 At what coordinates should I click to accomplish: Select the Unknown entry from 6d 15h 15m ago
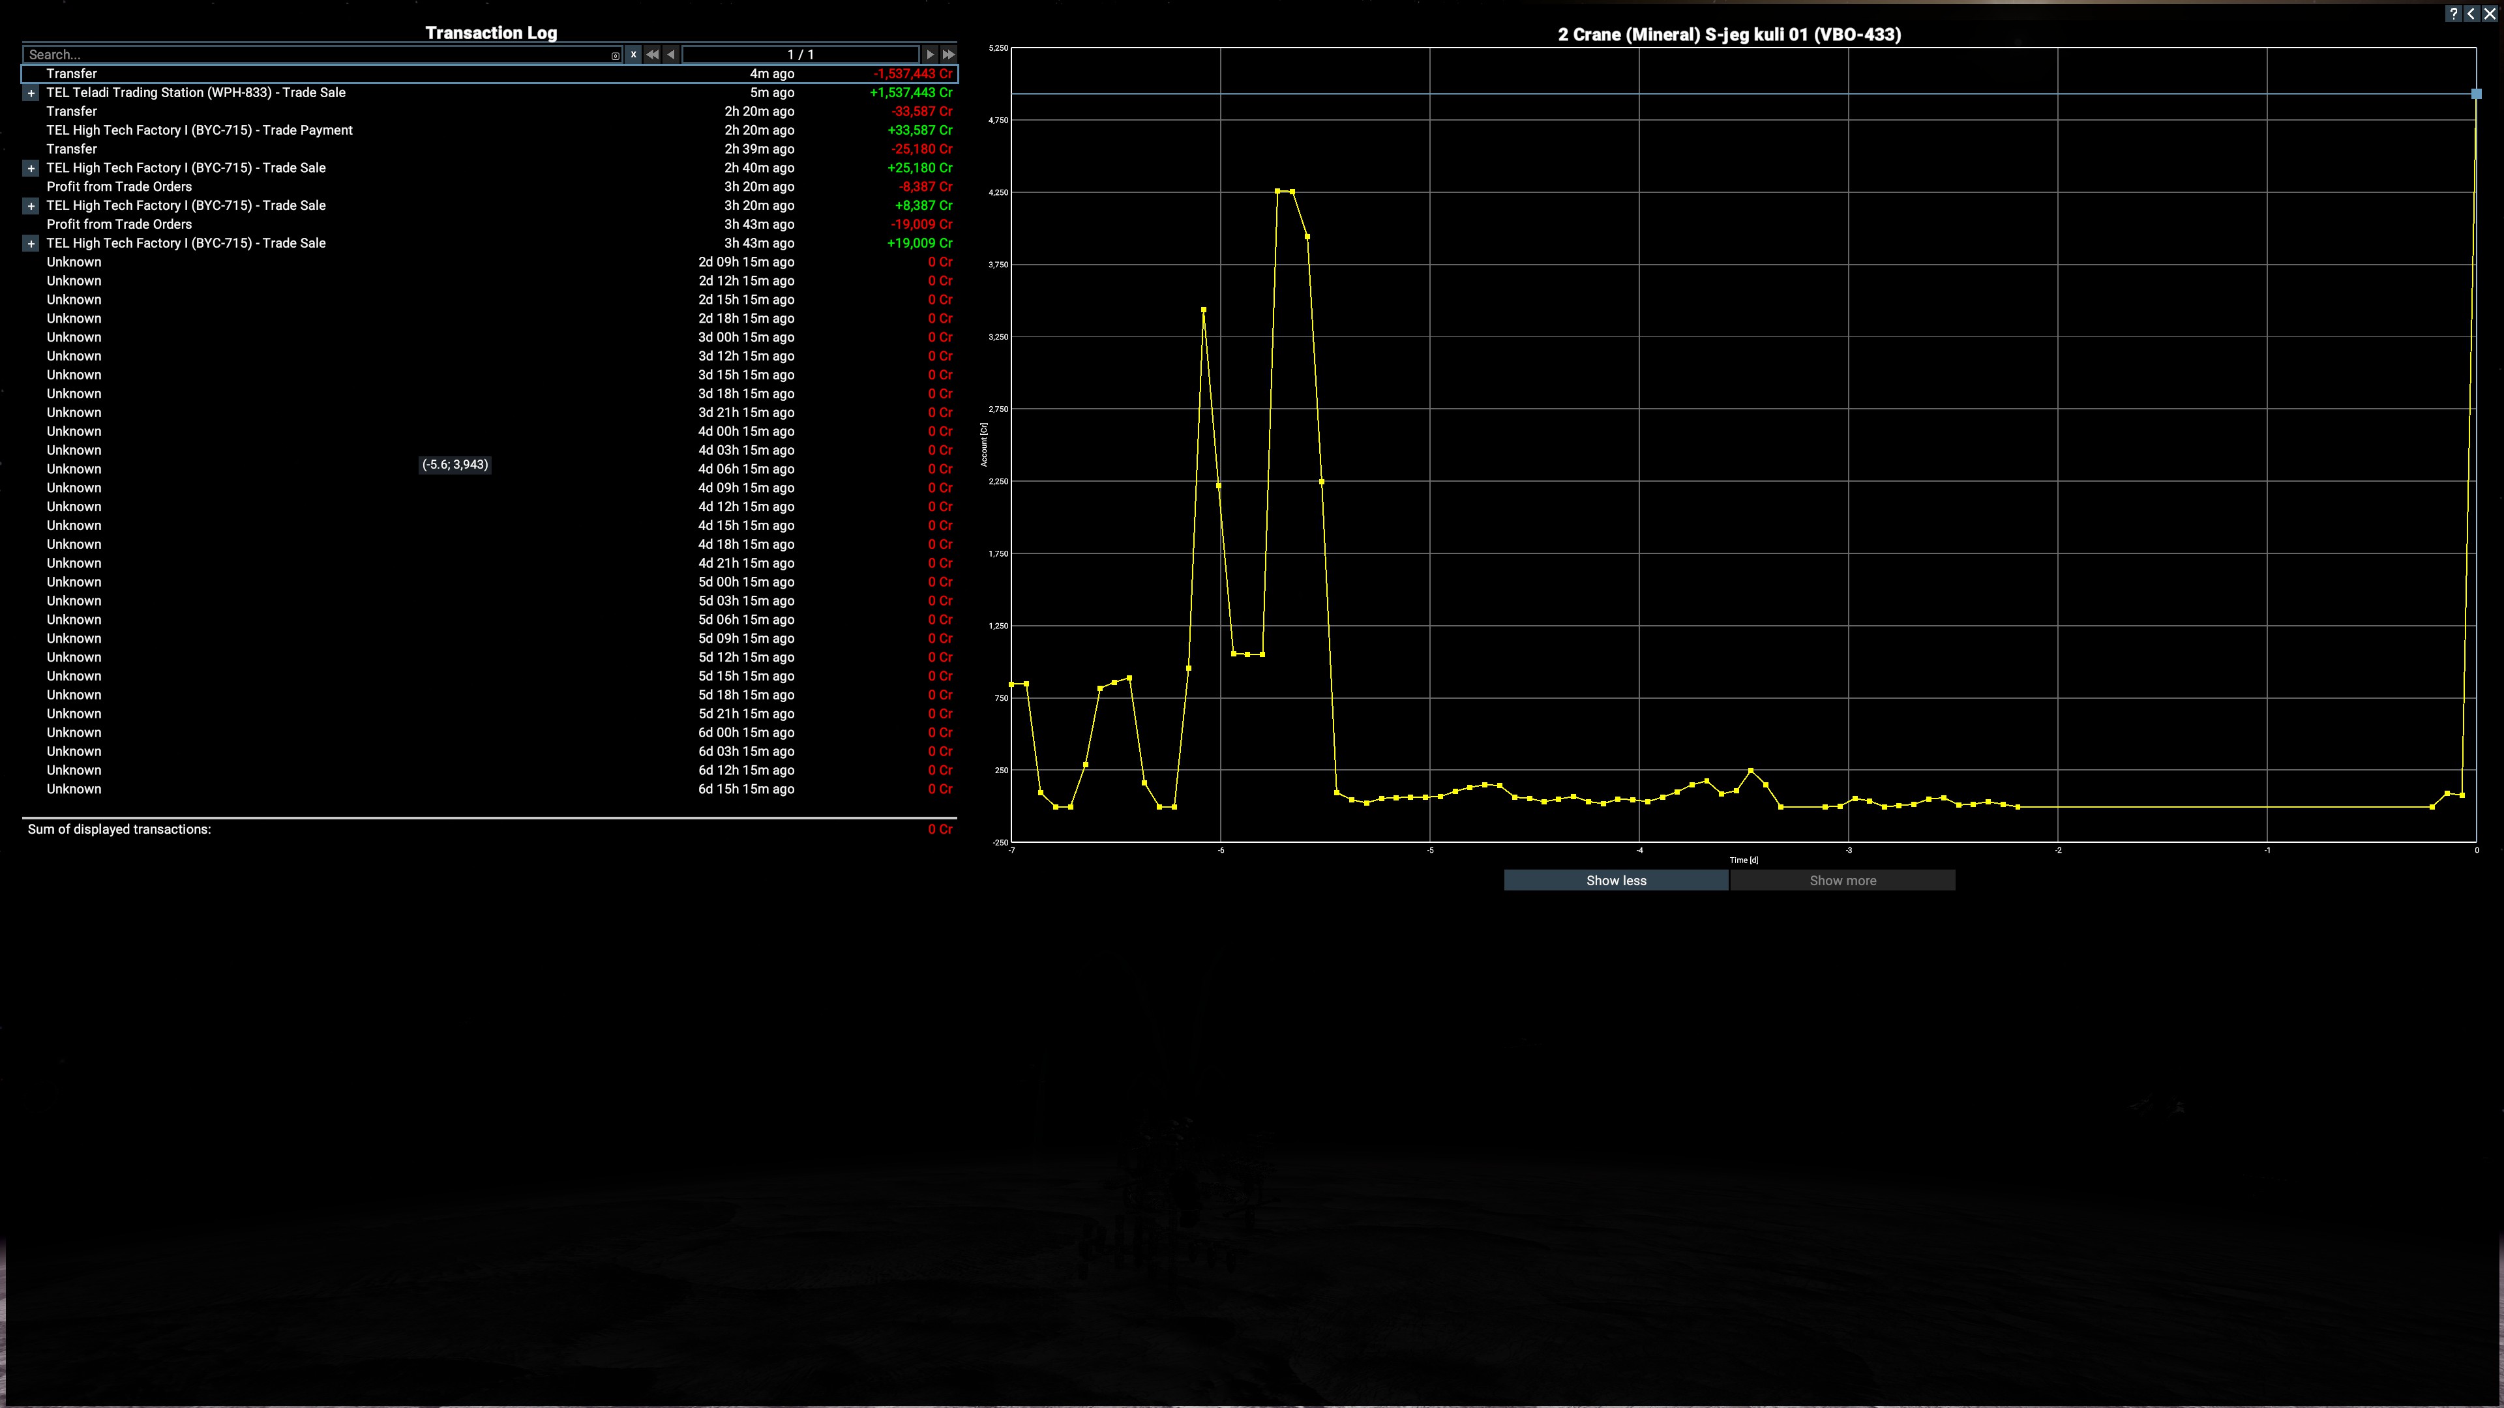490,789
